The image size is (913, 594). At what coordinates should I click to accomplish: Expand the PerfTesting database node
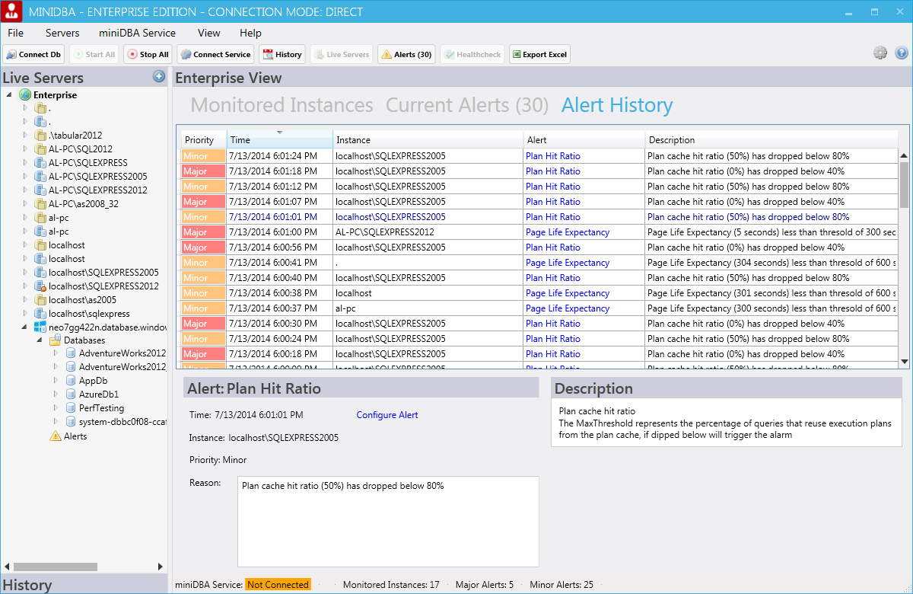pyautogui.click(x=55, y=408)
